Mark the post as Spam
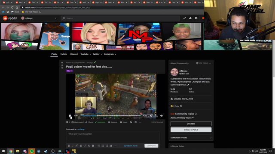This screenshot has width=275, height=154. 124,122
